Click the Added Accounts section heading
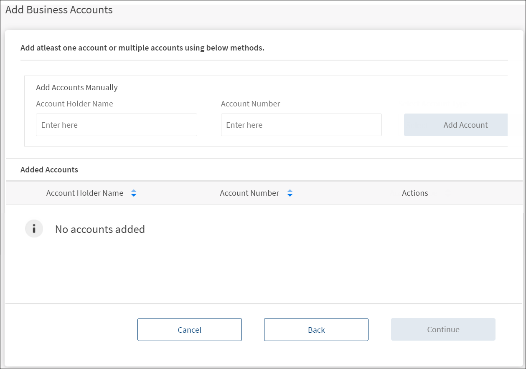 point(49,170)
